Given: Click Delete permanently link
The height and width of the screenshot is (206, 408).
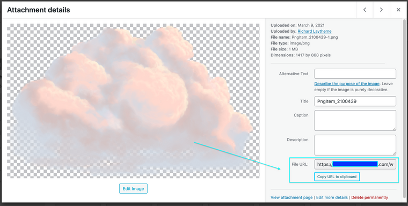Looking at the screenshot, I should click(369, 197).
